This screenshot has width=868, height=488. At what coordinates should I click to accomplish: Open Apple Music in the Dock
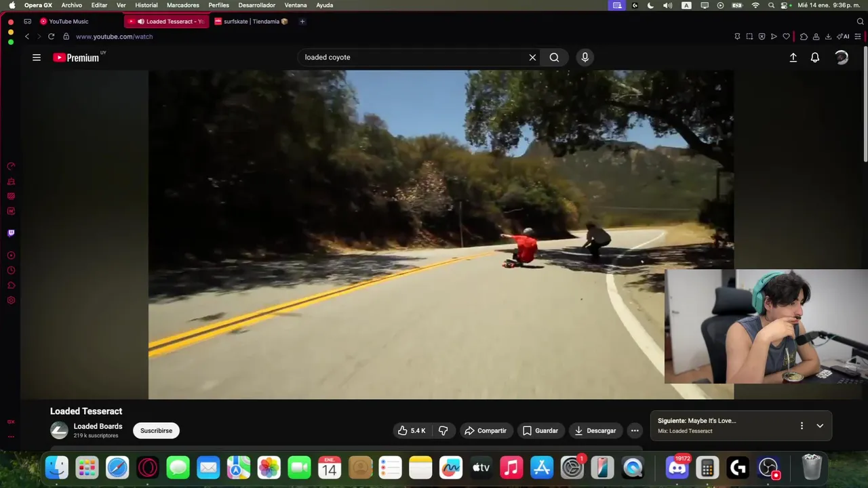[511, 468]
